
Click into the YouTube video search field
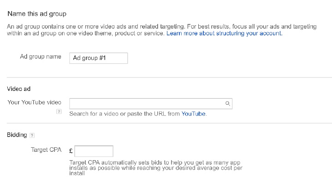[151, 103]
